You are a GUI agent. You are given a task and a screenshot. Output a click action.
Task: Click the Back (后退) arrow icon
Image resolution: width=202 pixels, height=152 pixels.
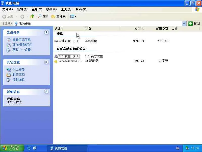[x=4, y=16]
